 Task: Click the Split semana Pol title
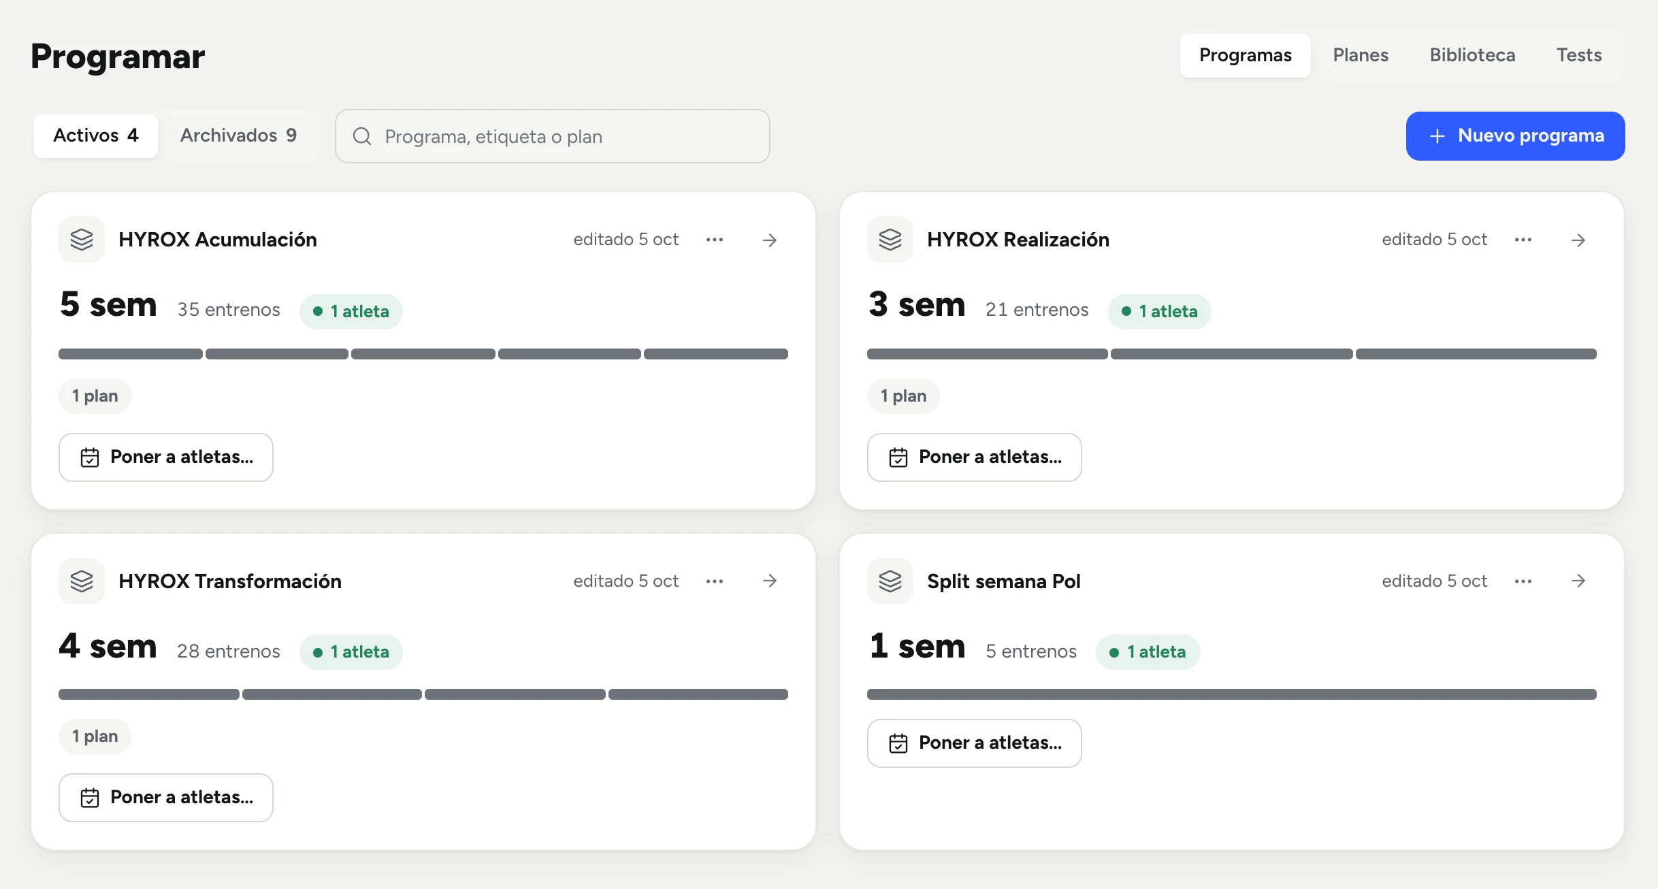coord(1004,581)
